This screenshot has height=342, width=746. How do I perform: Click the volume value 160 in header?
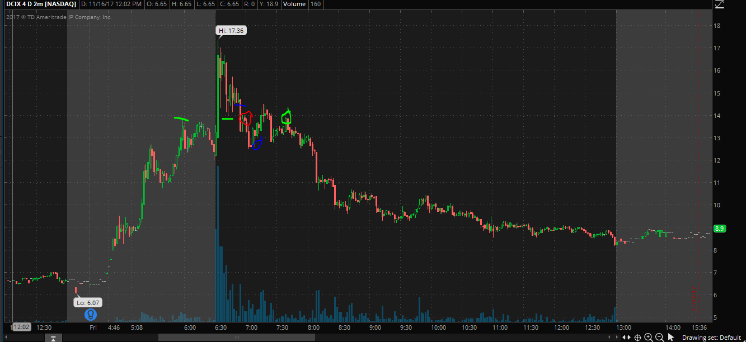point(316,4)
